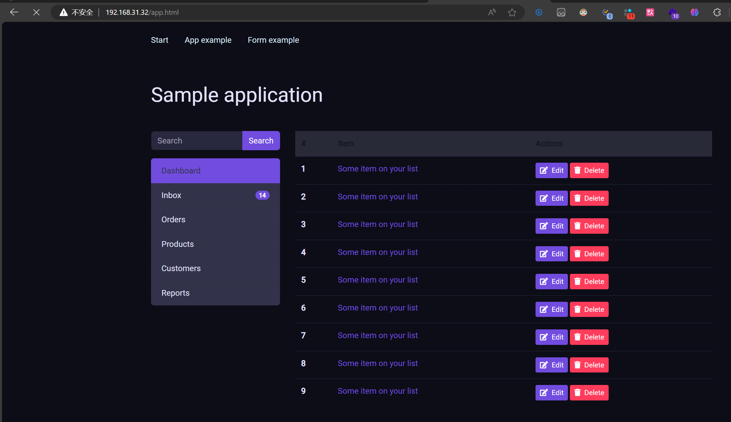Edit item in row 5
731x422 pixels.
tap(551, 282)
